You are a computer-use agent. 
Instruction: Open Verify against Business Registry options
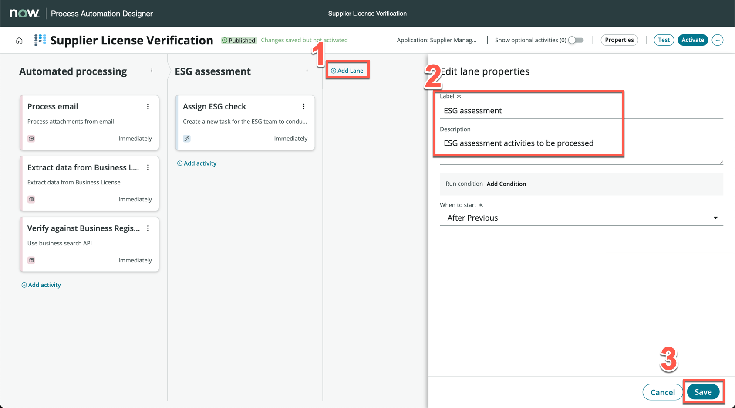[x=148, y=228]
